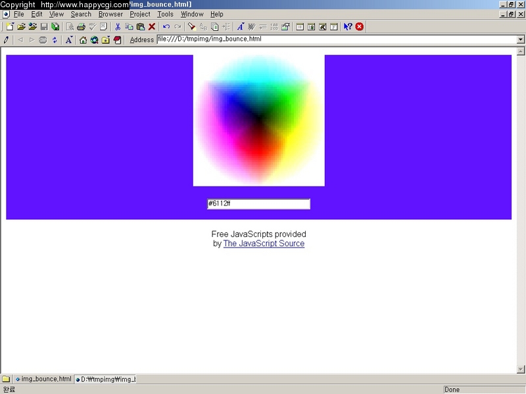Click the red X Delete toolbar icon

(x=152, y=26)
